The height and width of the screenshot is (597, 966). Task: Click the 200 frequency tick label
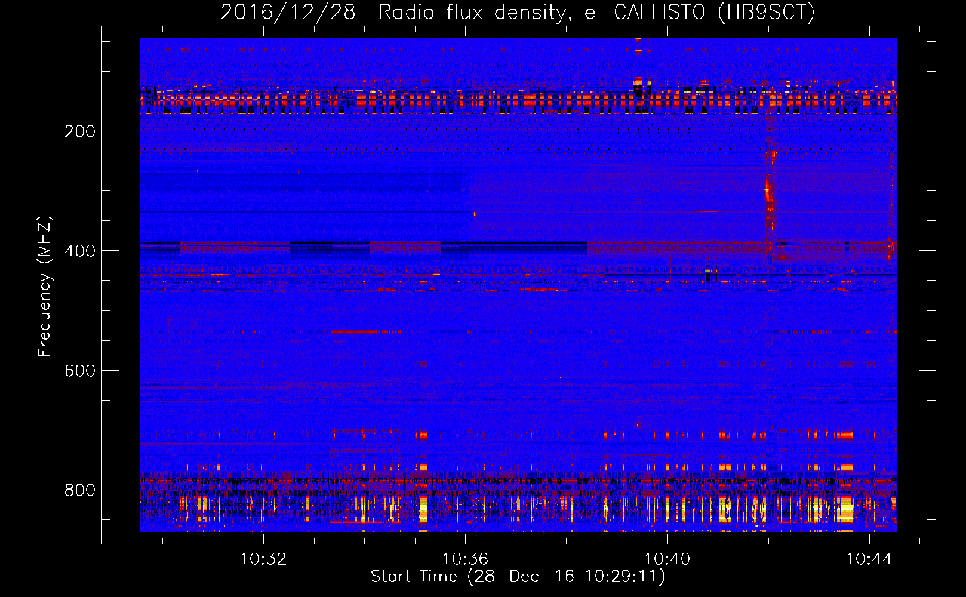[x=80, y=131]
